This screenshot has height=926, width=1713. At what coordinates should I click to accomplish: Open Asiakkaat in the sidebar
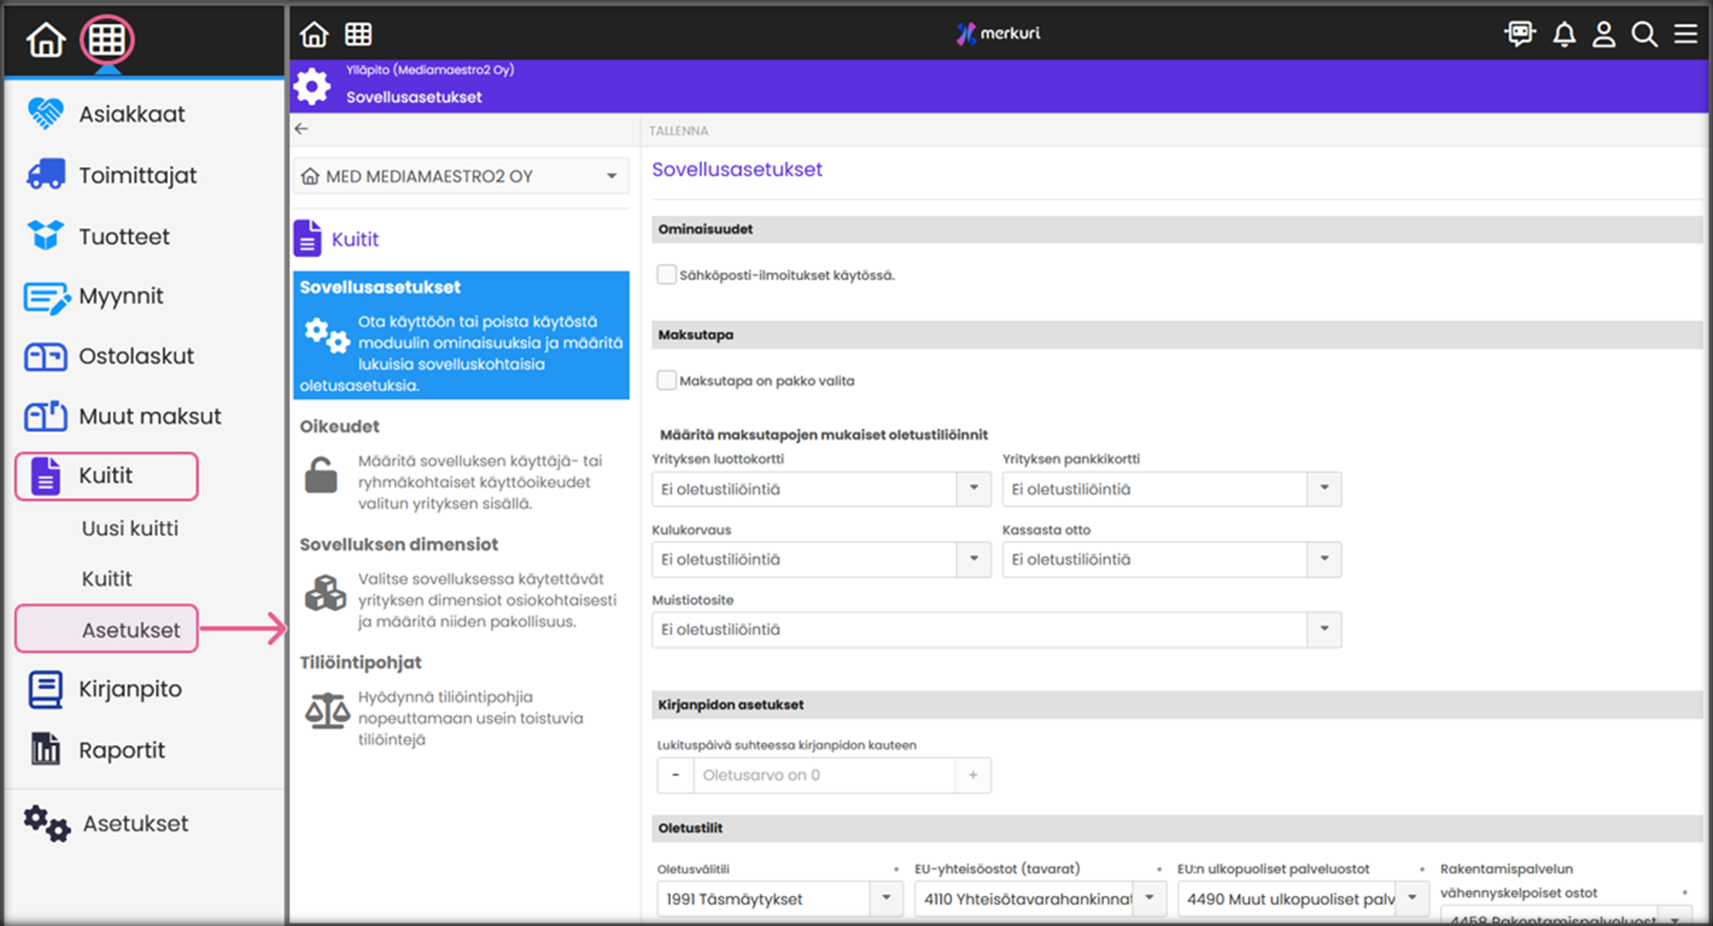[131, 115]
